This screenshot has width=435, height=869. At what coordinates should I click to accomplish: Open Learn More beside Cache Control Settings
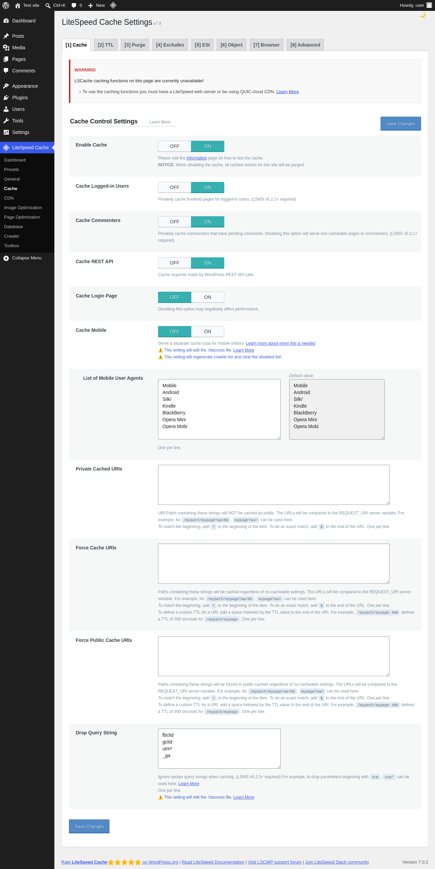(x=160, y=122)
